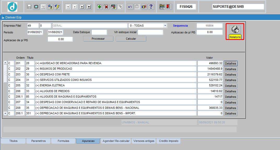Click the Ordem cell 206.1

pyautogui.click(x=20, y=97)
